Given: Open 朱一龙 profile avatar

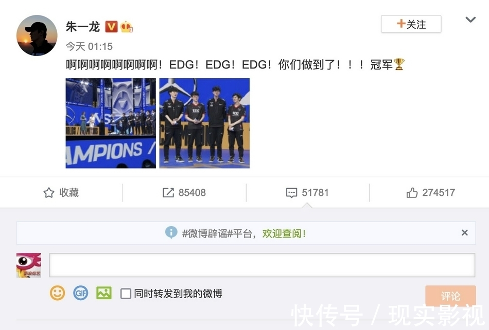Looking at the screenshot, I should click(x=37, y=35).
